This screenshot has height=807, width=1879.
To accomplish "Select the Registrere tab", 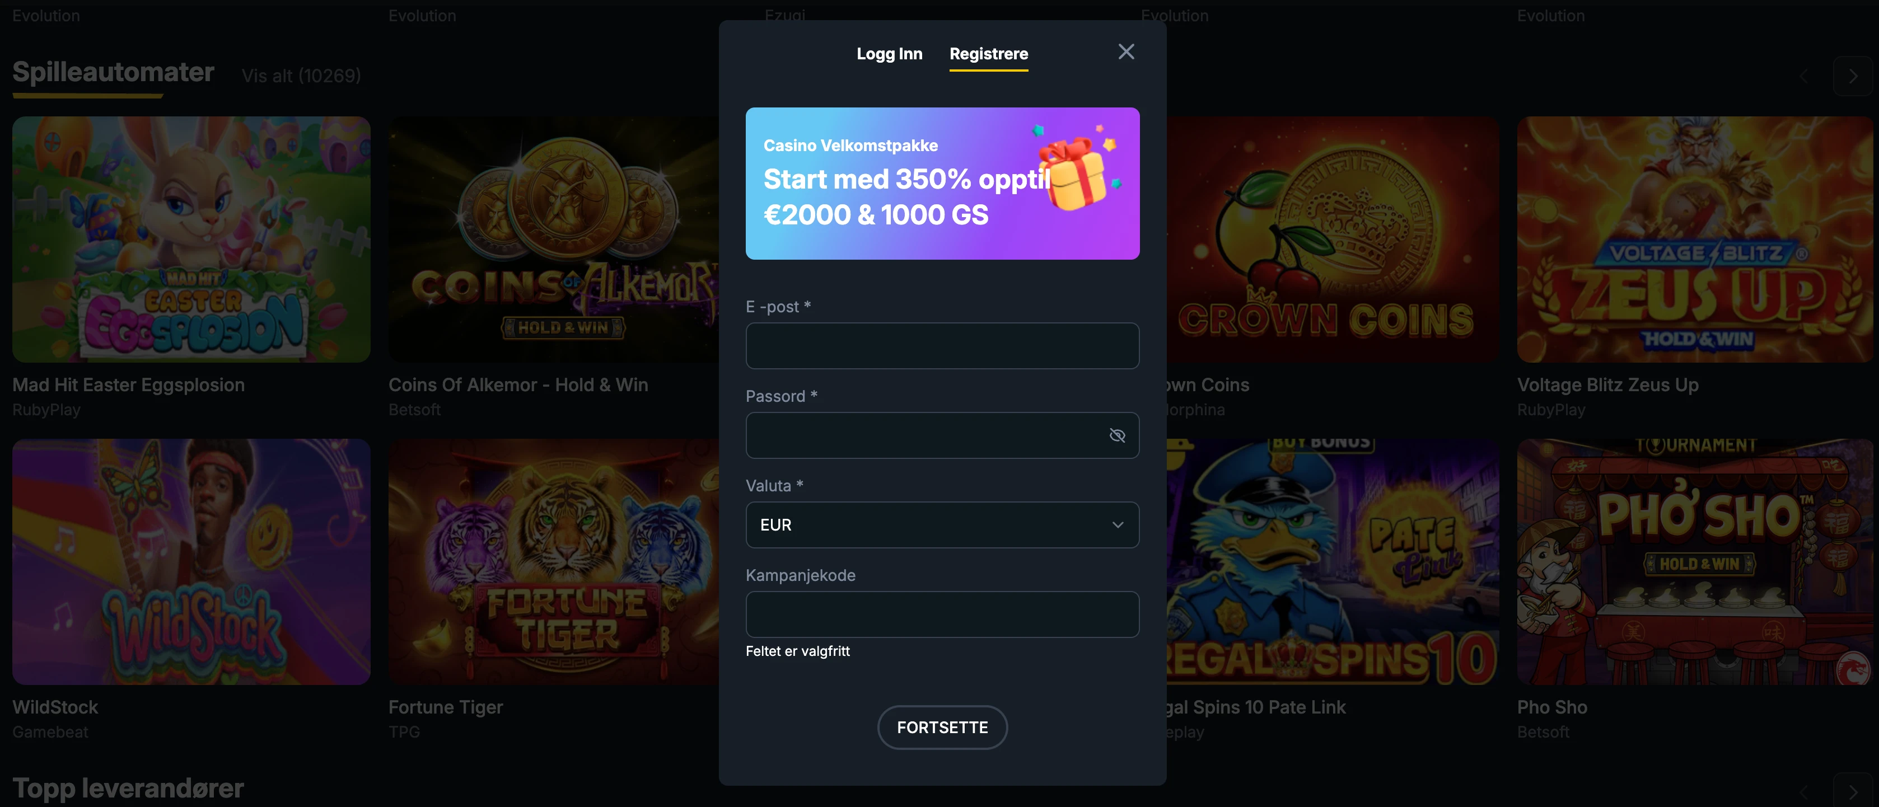I will 988,54.
